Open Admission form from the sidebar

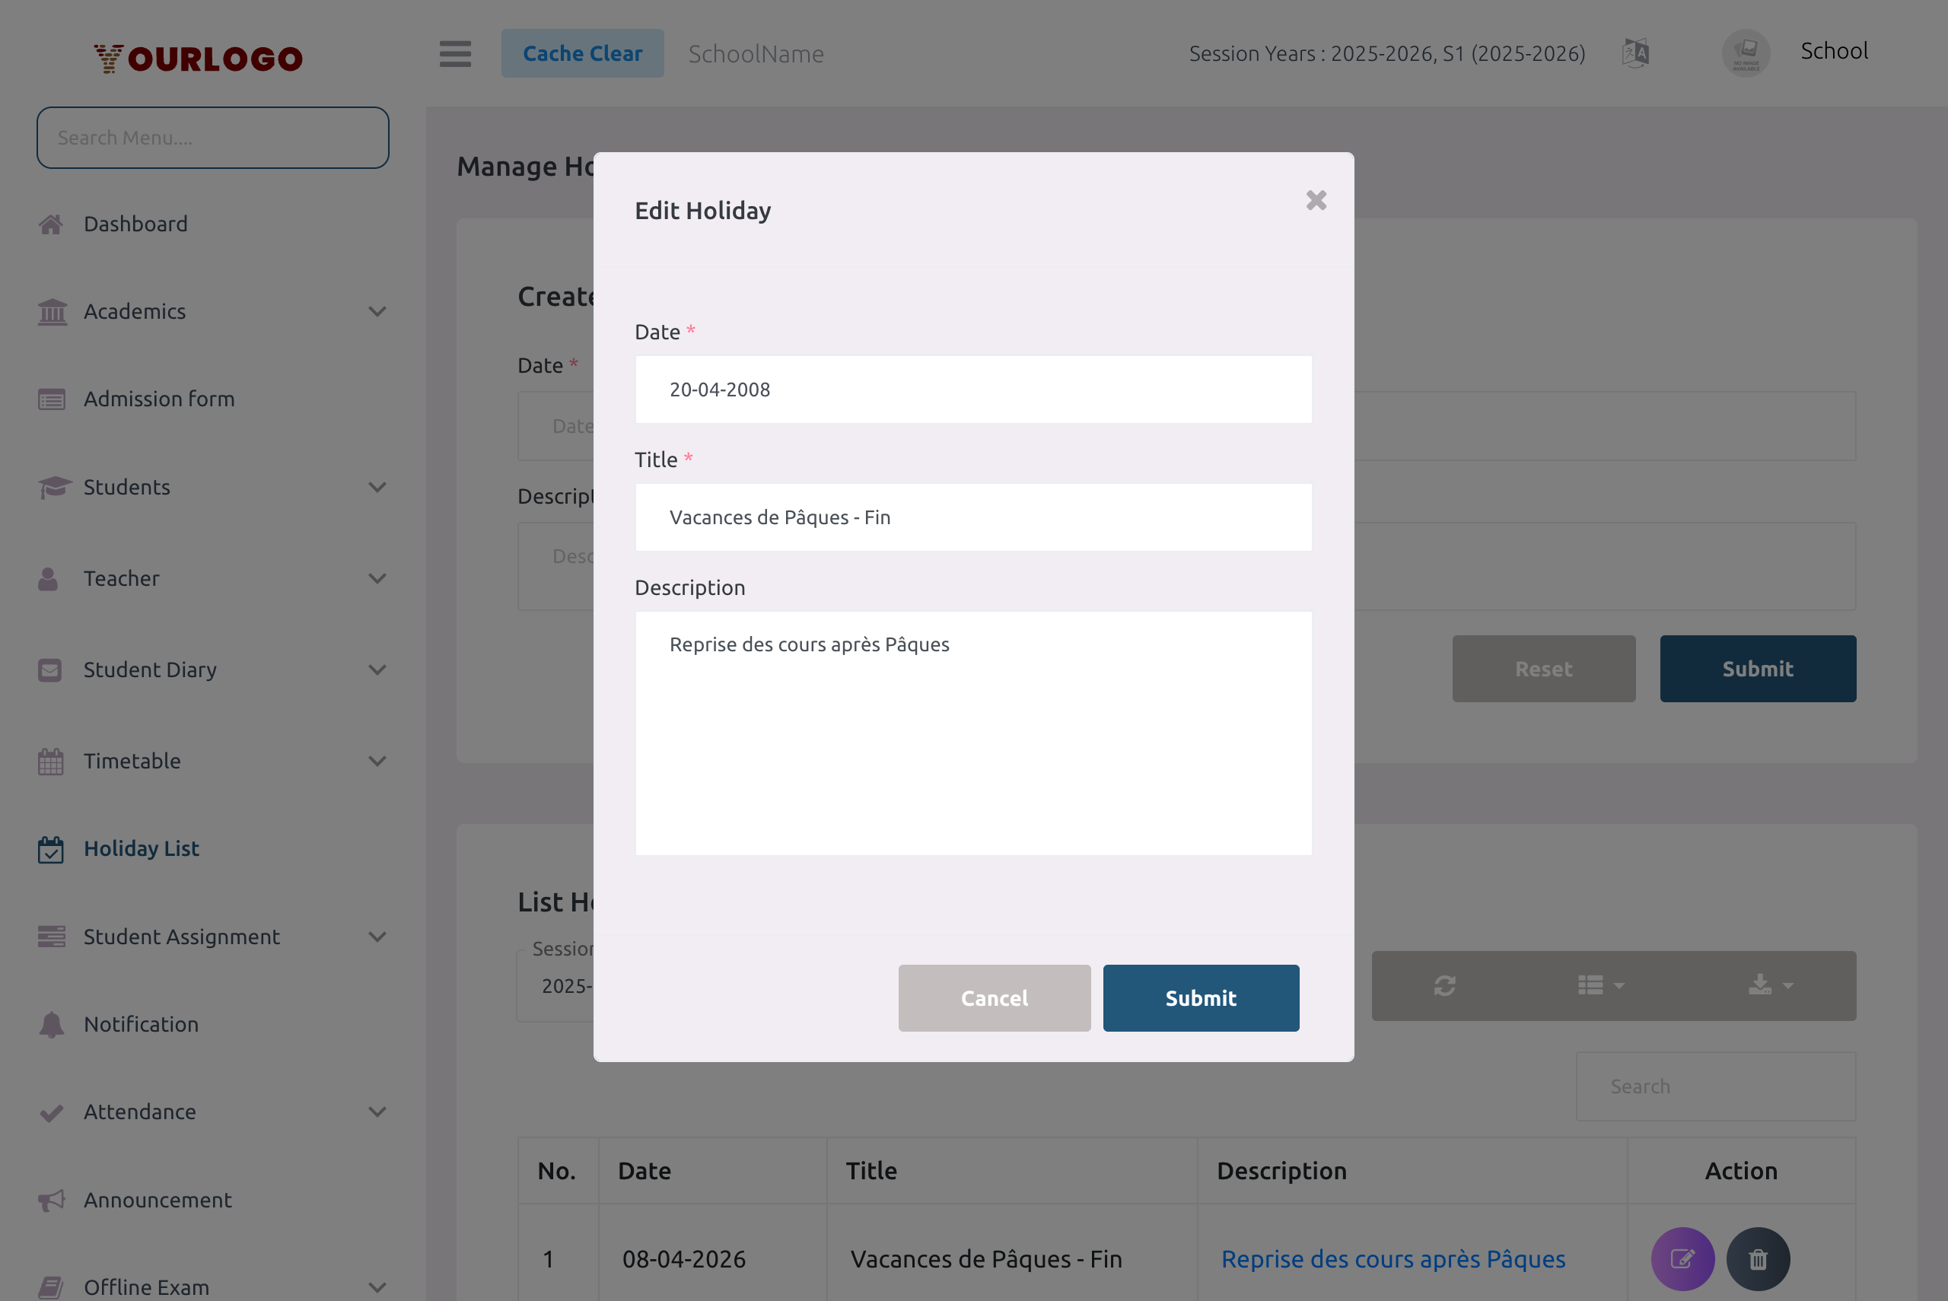[x=158, y=398]
